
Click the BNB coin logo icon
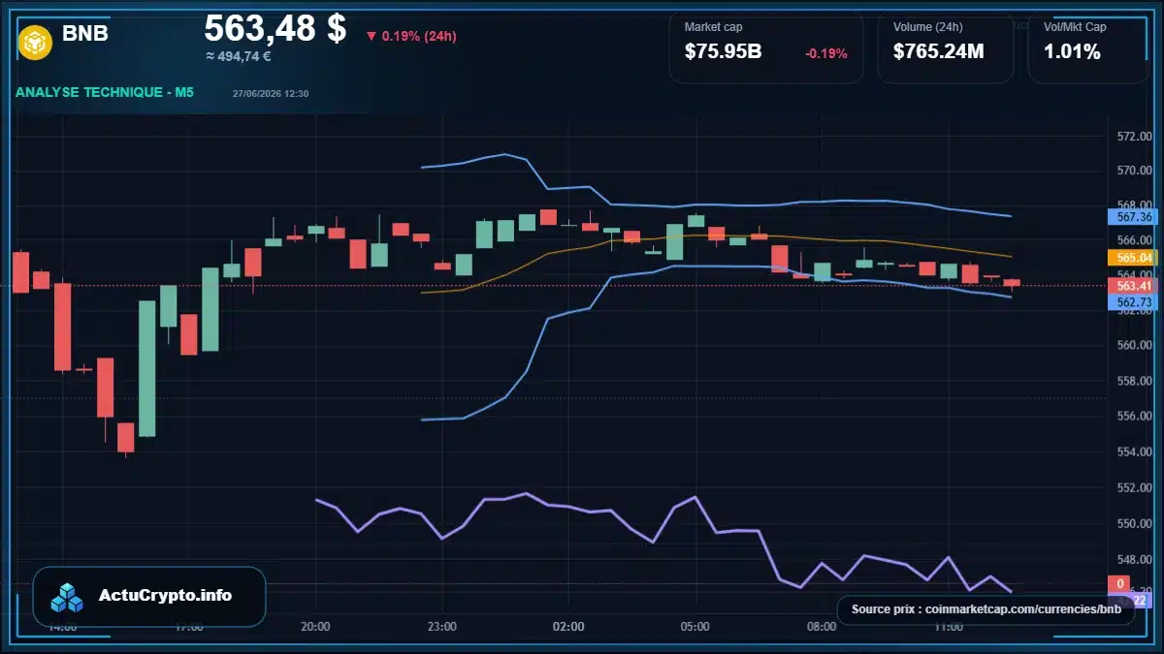pos(35,43)
